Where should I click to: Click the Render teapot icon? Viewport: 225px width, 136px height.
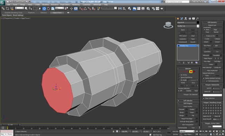click(x=162, y=8)
